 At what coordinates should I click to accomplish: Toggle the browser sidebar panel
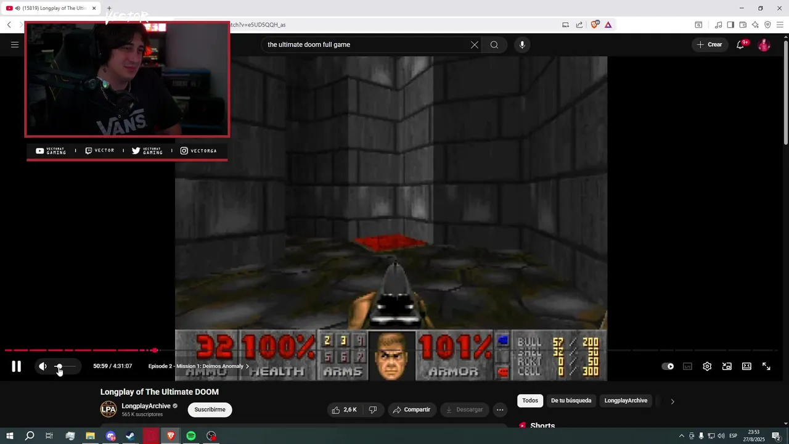point(730,25)
